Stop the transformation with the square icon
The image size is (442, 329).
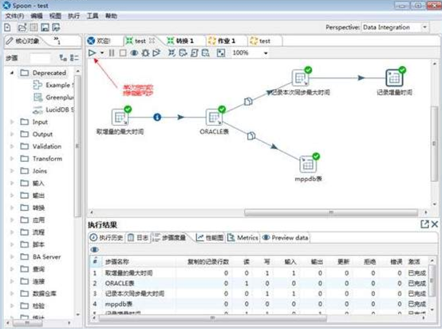pyautogui.click(x=123, y=53)
